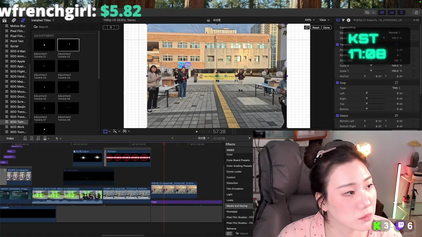Open the Info inspector icon
The width and height of the screenshot is (422, 237).
348,20
